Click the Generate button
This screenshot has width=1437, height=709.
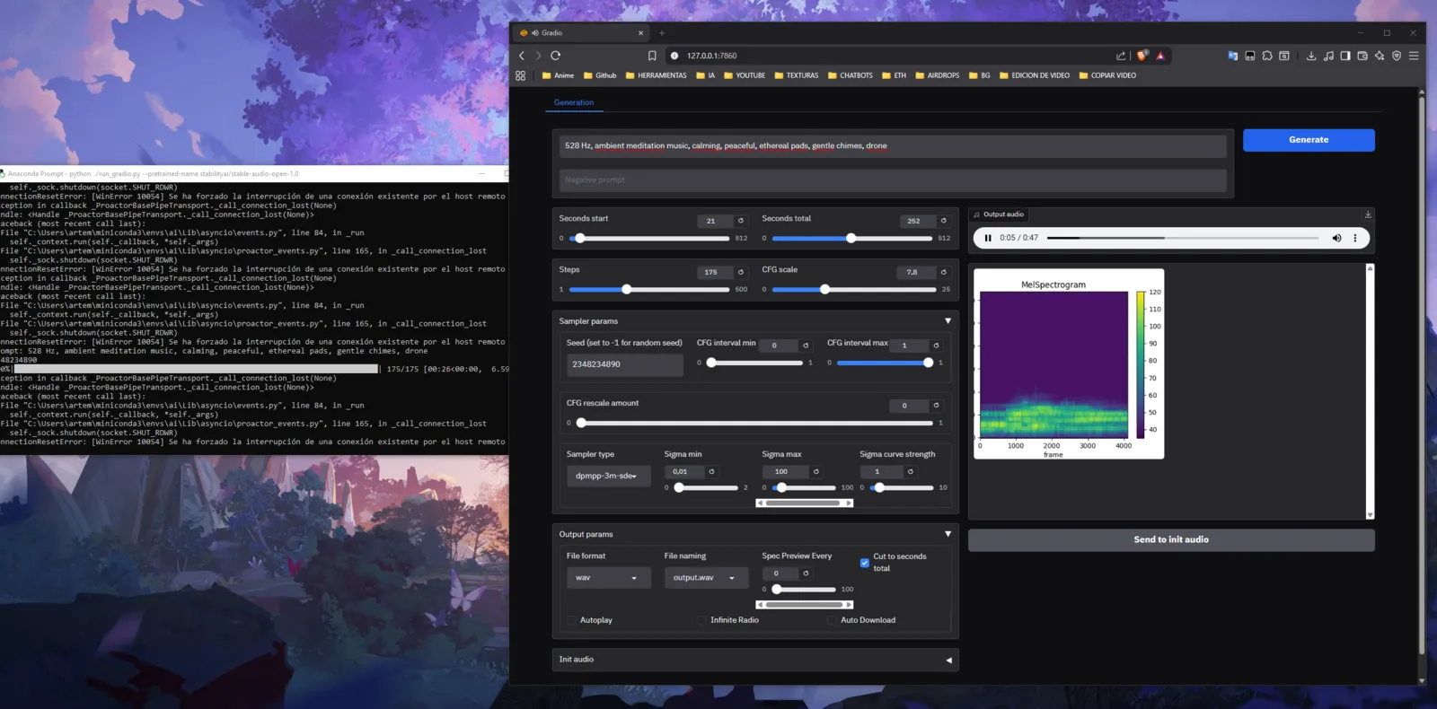click(x=1309, y=140)
